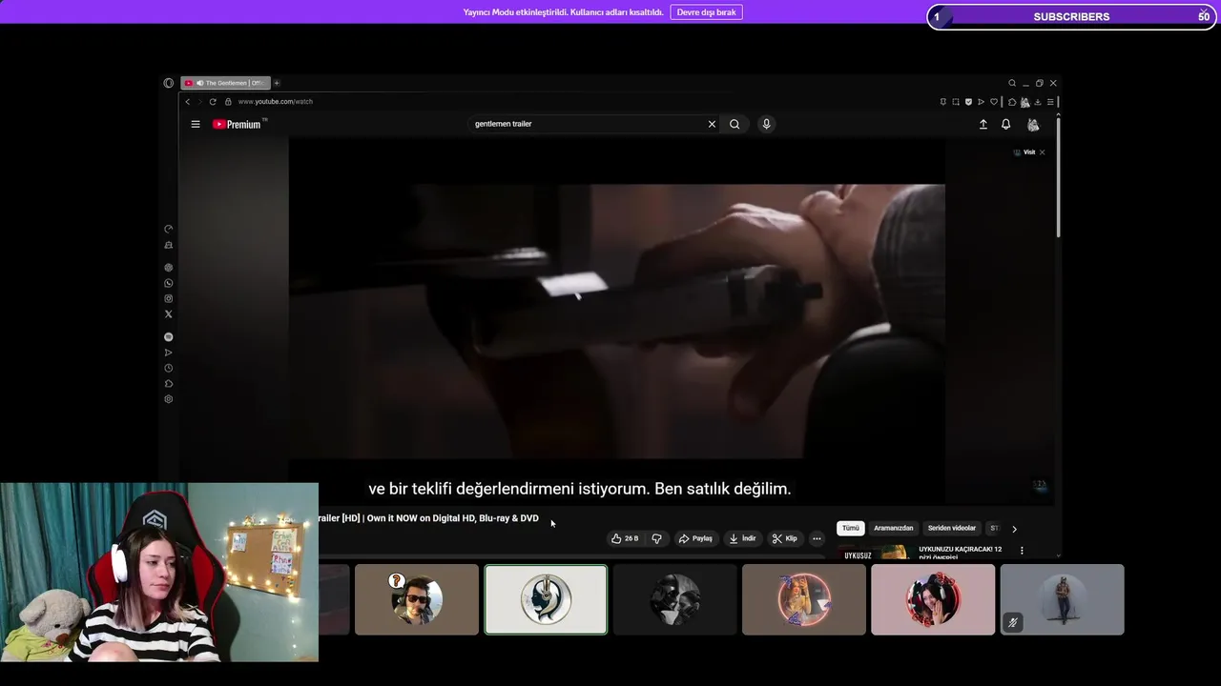Open a new browser tab
The height and width of the screenshot is (686, 1221).
click(x=277, y=83)
